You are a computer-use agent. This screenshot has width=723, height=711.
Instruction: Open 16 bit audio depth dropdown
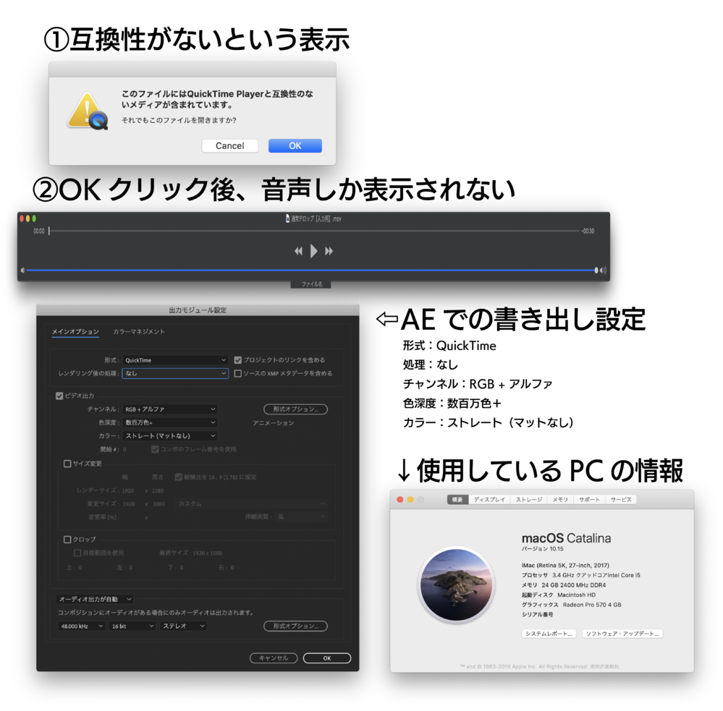[x=132, y=626]
